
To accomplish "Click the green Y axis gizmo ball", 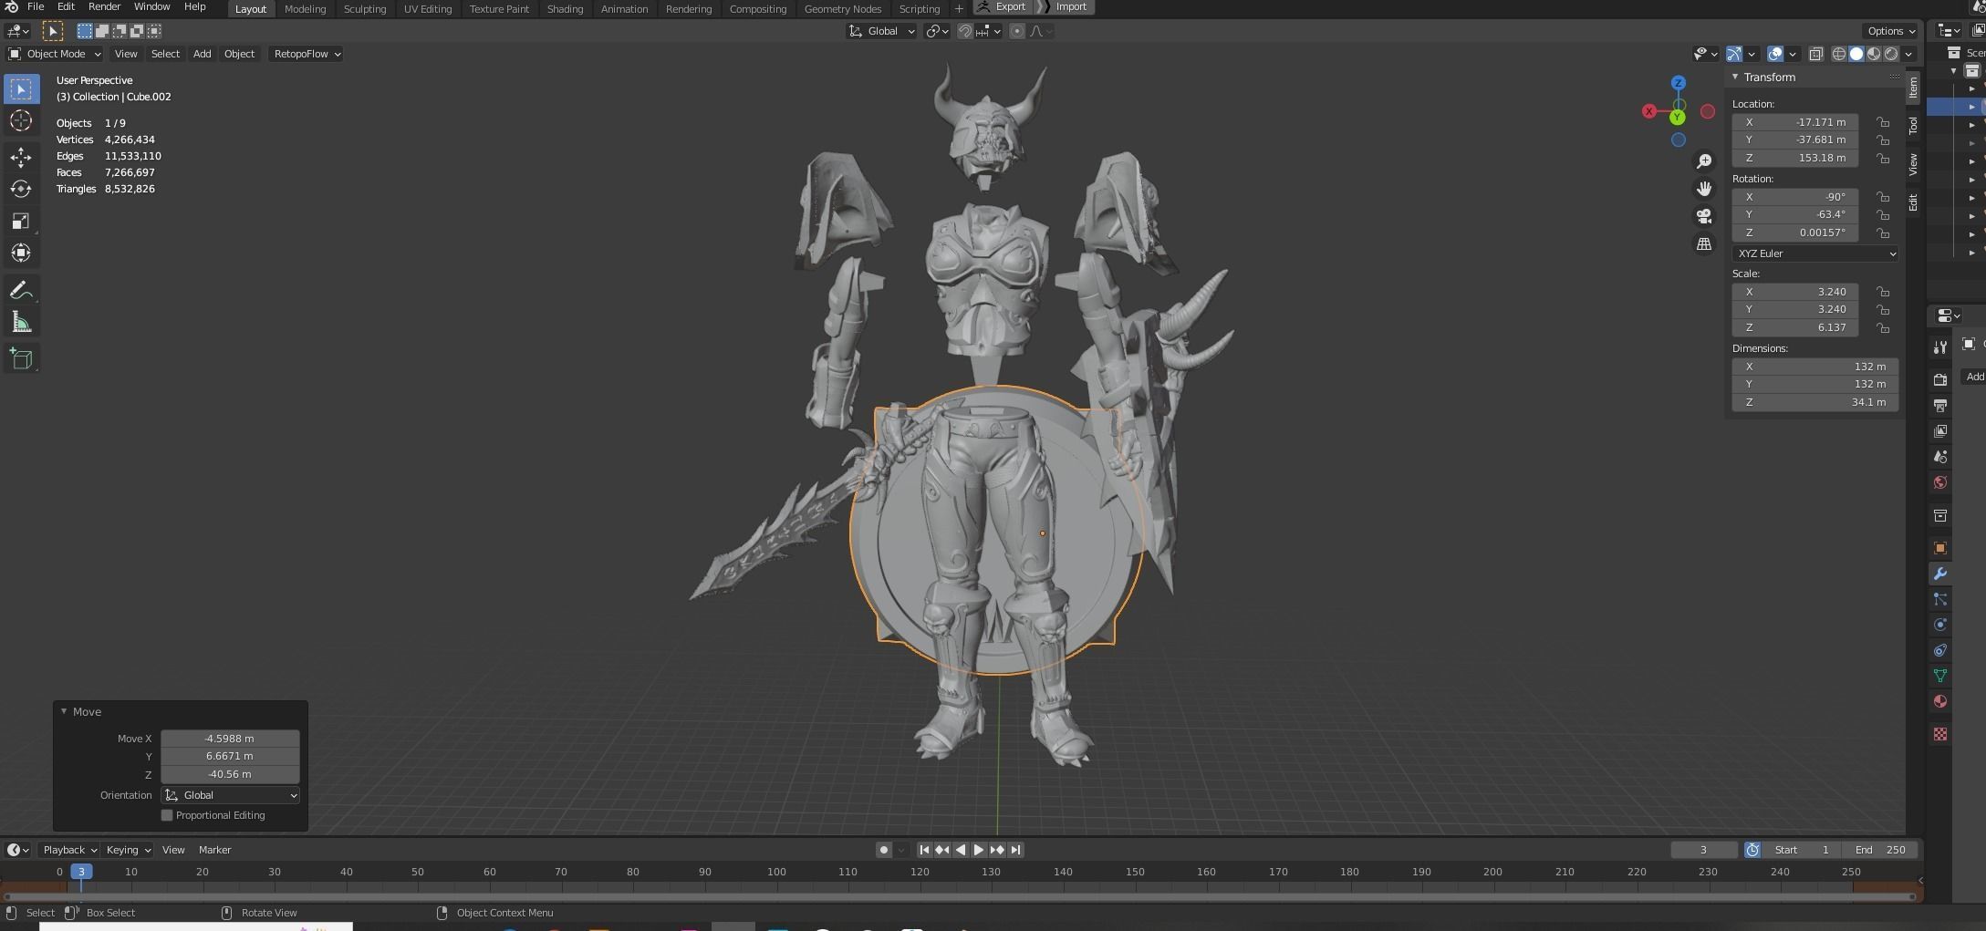I will click(1677, 118).
